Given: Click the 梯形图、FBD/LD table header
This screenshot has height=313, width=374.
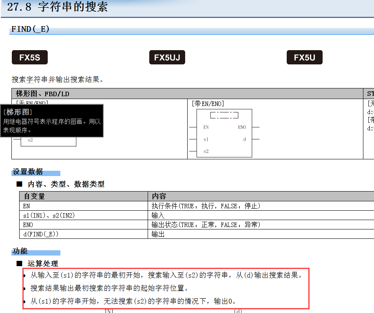Looking at the screenshot, I should 43,94.
